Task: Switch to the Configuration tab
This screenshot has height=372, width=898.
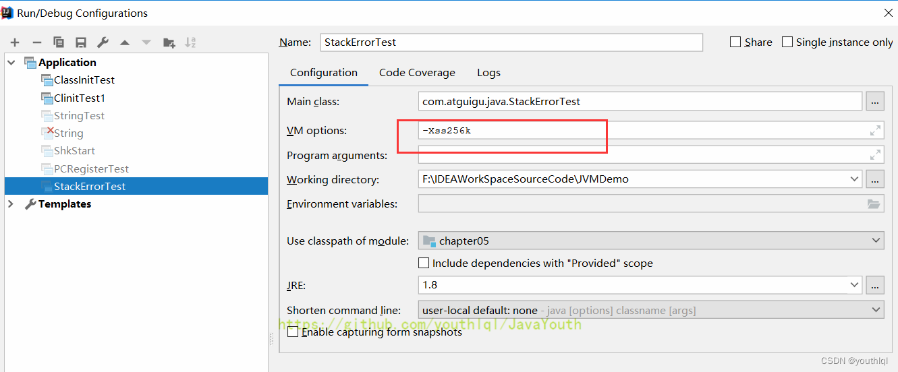Action: (324, 73)
